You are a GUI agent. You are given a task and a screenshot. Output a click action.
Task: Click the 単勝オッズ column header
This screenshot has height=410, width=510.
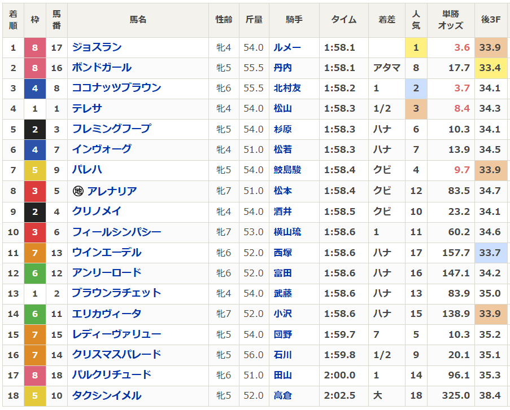(x=451, y=20)
